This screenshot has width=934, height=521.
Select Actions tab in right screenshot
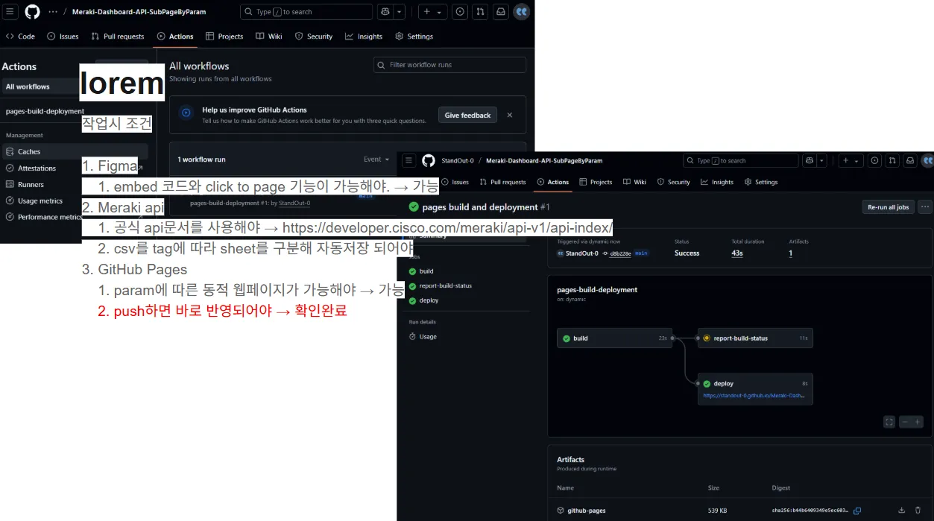pyautogui.click(x=552, y=182)
